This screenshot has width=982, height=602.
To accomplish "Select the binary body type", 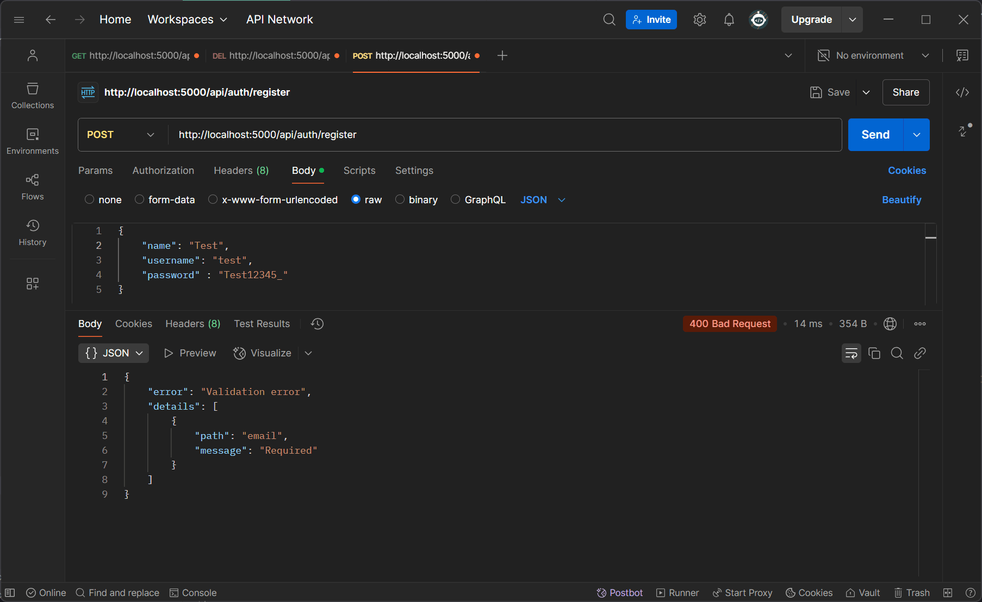I will [x=400, y=199].
